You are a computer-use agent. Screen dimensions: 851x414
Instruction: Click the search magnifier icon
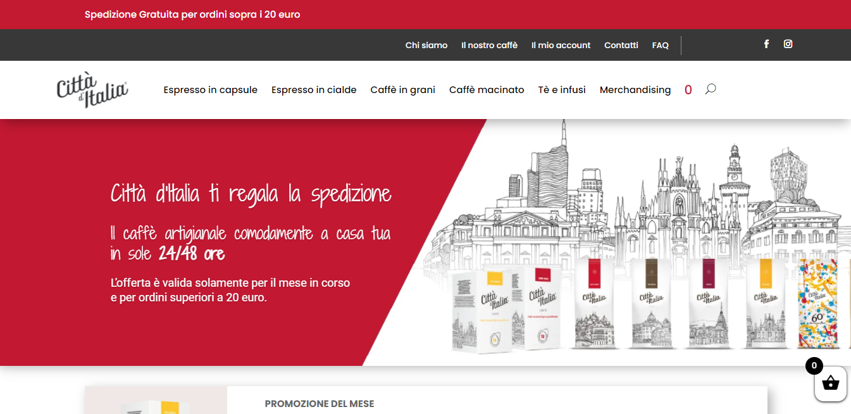[711, 89]
